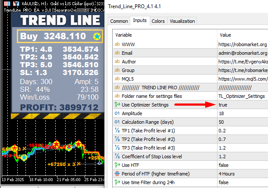
Task: Click the TP2: 4.9 line on panel
Action: [x=59, y=57]
